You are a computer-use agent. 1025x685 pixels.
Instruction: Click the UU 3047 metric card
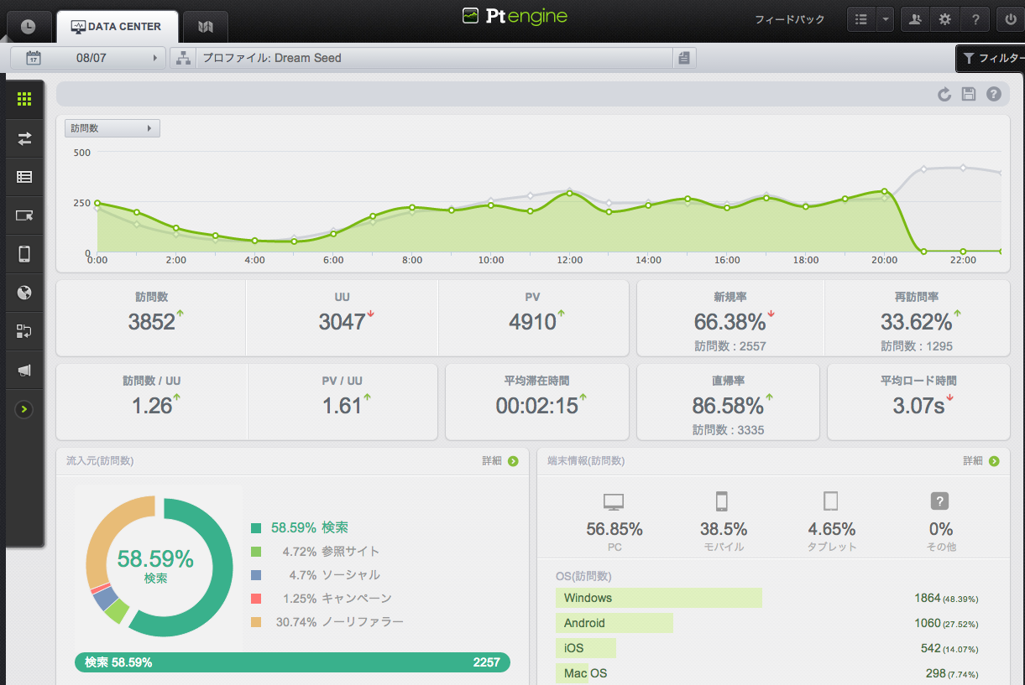[x=342, y=318]
